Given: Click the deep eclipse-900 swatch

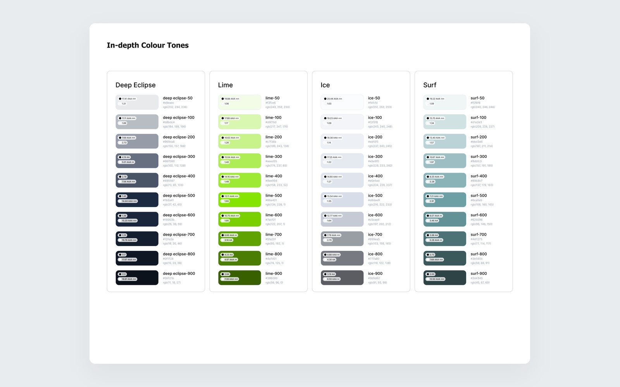Looking at the screenshot, I should (137, 277).
